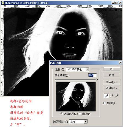Screen dimensions: 123x127
Task: Click the 存储(S)... save button
Action: 111,88
